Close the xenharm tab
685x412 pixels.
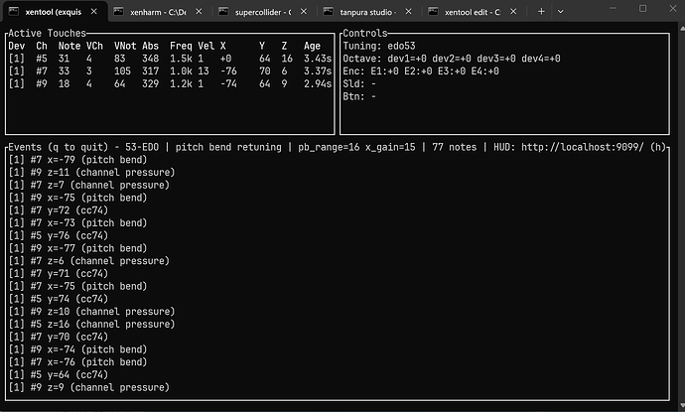tap(199, 12)
